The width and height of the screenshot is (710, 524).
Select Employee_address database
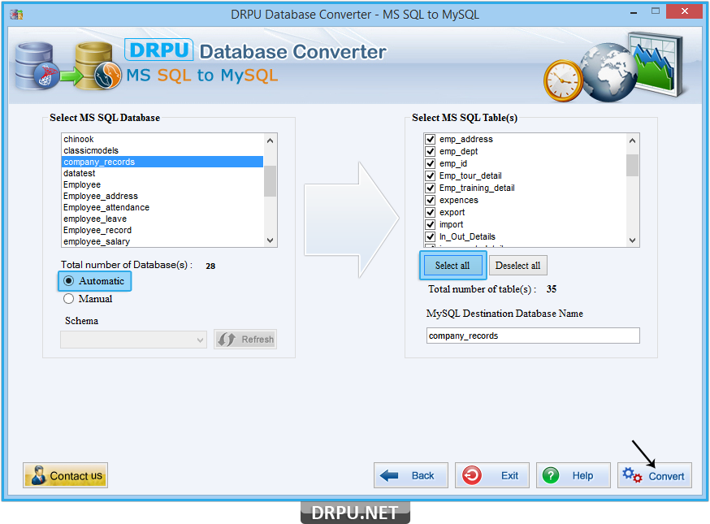[x=162, y=196]
